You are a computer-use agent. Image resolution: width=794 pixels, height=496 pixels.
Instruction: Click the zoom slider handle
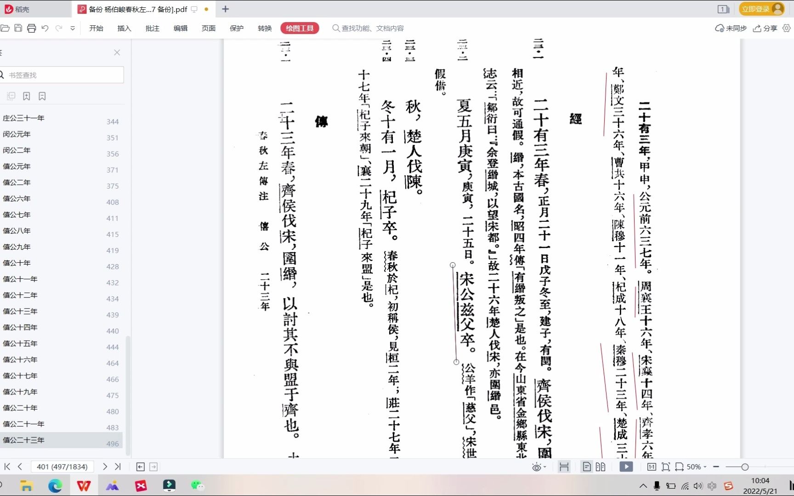tap(745, 467)
